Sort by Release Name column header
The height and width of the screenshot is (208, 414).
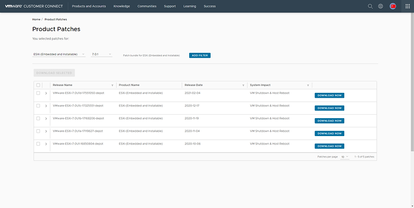62,85
